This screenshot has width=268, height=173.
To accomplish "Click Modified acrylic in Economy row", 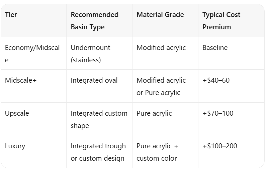I will pos(161,48).
